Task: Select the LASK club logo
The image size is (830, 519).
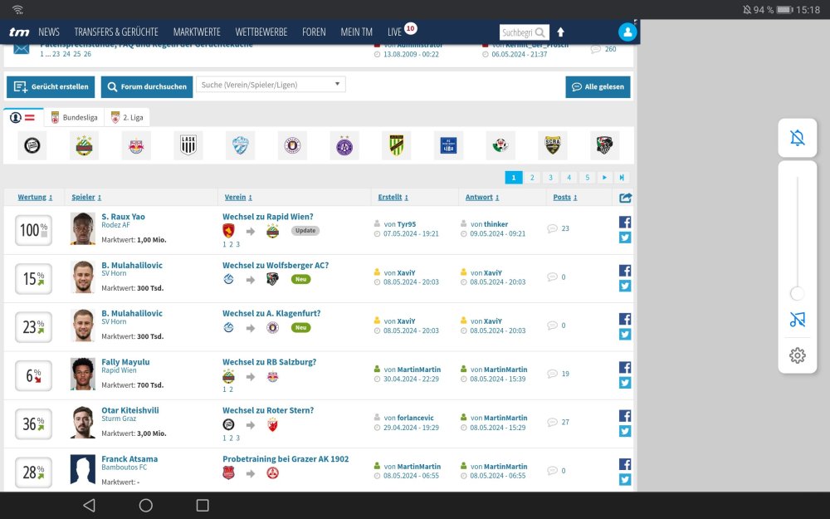Action: (x=188, y=145)
